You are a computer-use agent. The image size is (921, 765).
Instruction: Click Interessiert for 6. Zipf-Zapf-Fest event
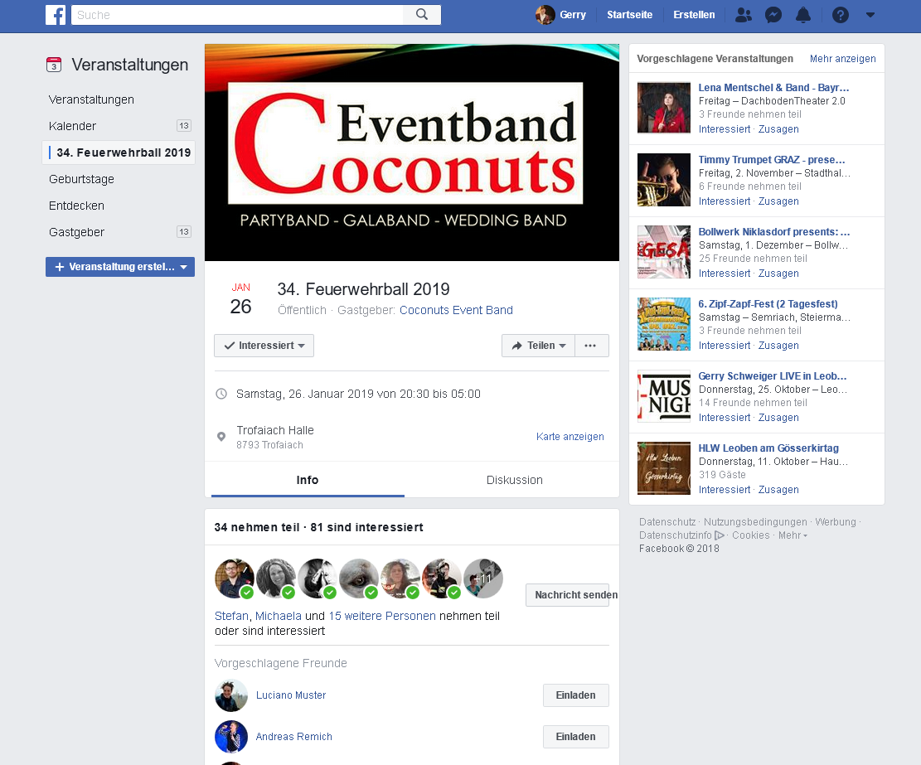pos(725,346)
